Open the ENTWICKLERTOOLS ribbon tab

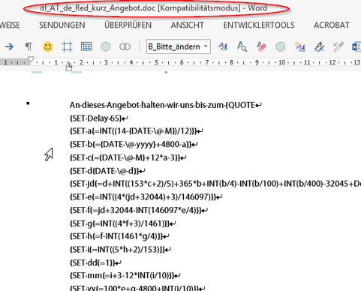(259, 25)
